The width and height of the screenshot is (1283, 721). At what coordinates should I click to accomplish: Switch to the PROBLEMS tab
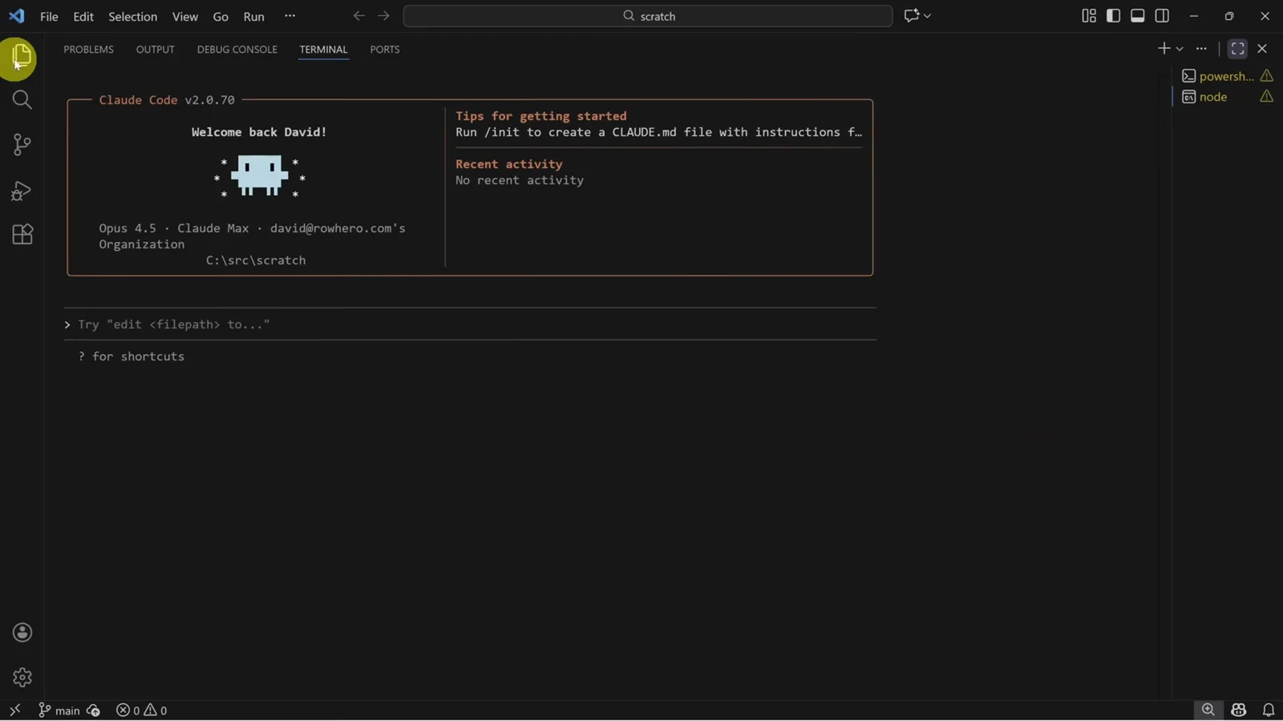tap(89, 50)
